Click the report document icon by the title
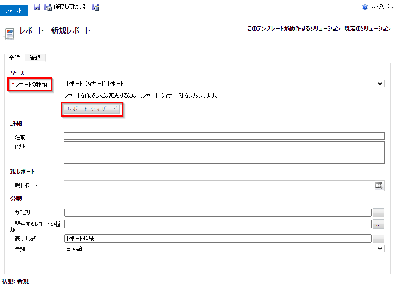Viewport: 395px width, 289px height. click(10, 34)
